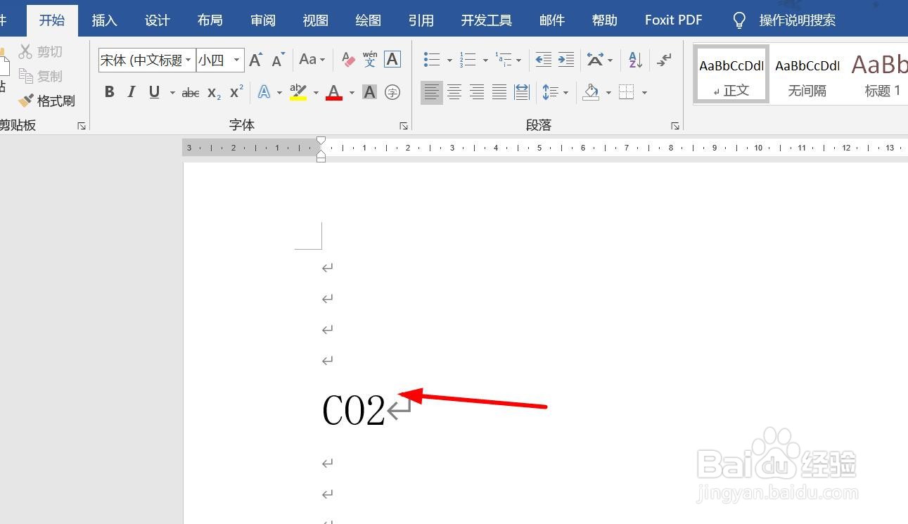The width and height of the screenshot is (908, 524).
Task: Open borders dropdown arrow
Action: [x=644, y=93]
